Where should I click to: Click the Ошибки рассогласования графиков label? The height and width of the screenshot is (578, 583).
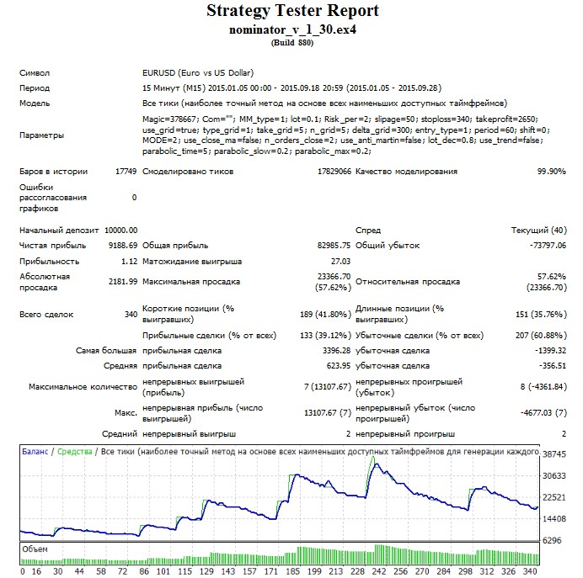(53, 198)
